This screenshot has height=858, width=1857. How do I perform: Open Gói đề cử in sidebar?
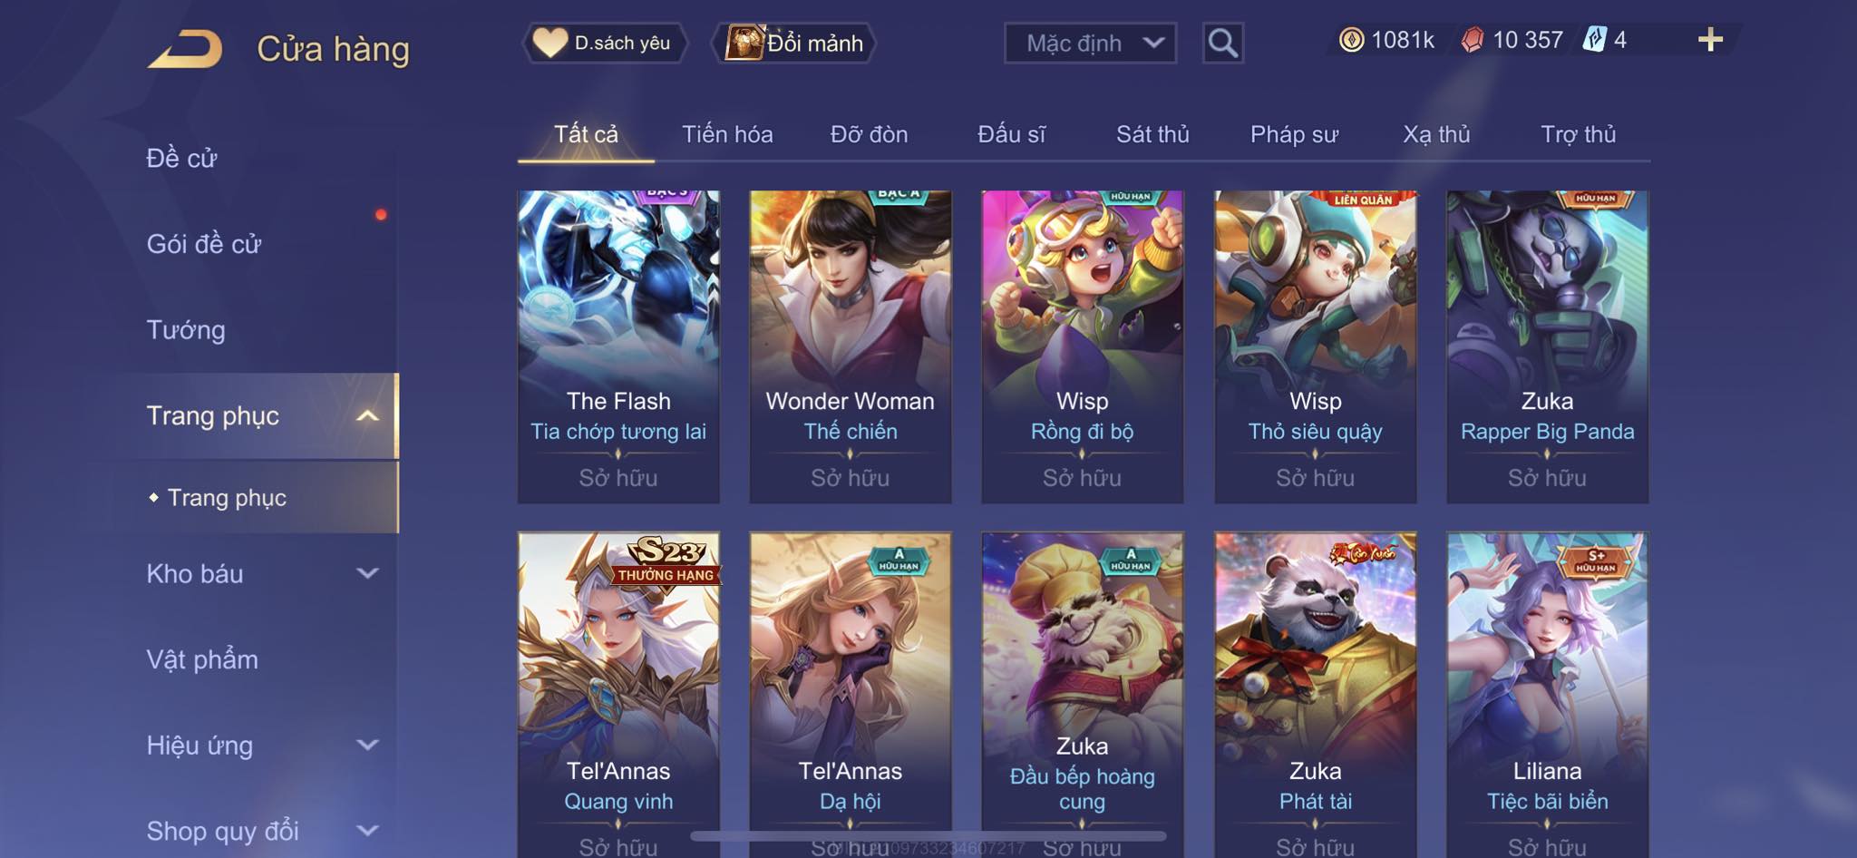tap(204, 244)
